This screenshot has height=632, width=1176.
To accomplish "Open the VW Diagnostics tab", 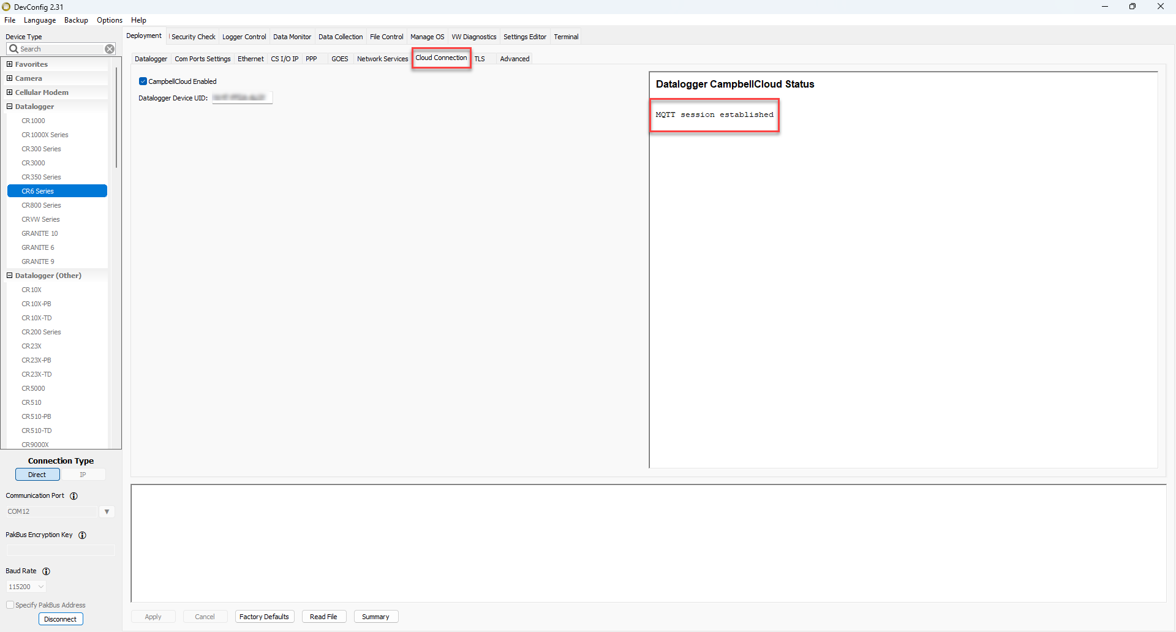I will [474, 37].
